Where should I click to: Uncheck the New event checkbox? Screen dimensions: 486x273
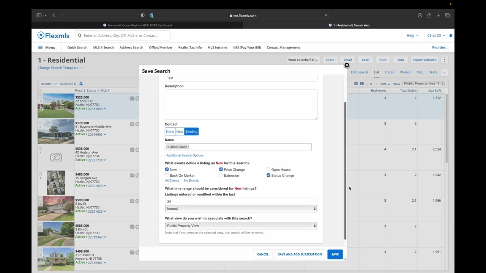[x=167, y=169]
